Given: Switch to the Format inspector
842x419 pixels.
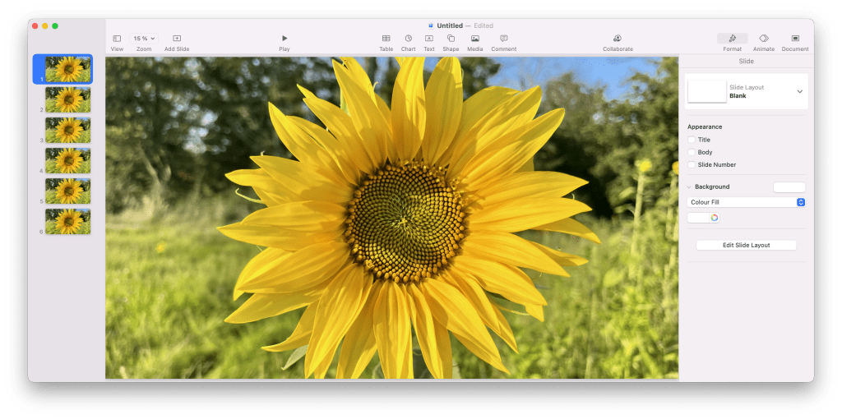Looking at the screenshot, I should 733,39.
